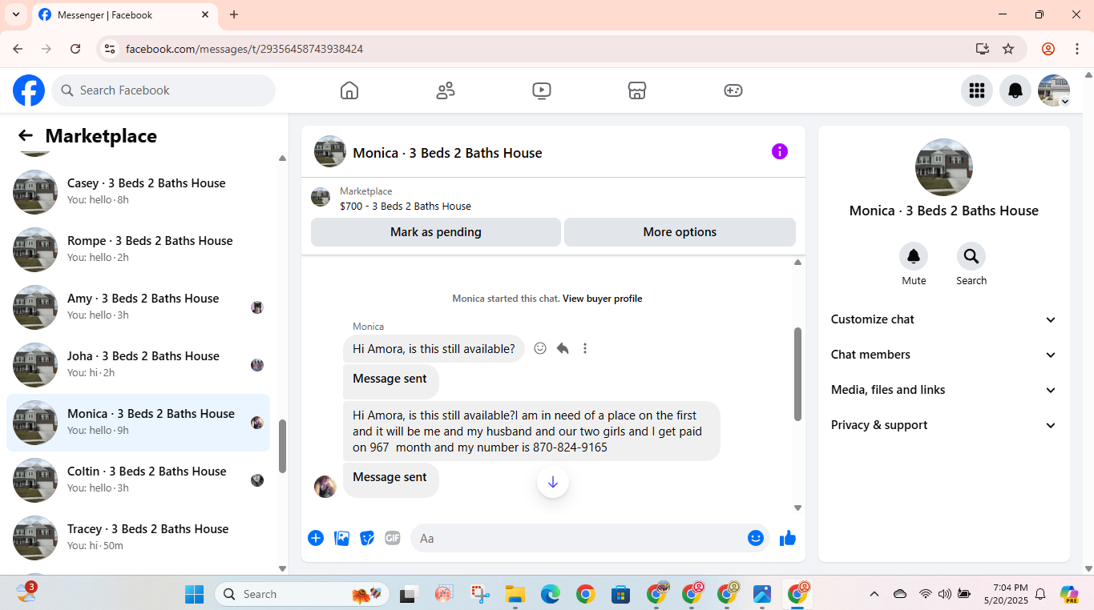
Task: Open Amy 3 Beds 2 Baths House chat
Action: (x=138, y=307)
